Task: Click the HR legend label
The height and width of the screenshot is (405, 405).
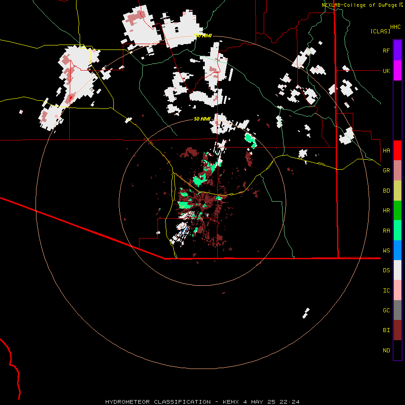Action: (x=386, y=211)
